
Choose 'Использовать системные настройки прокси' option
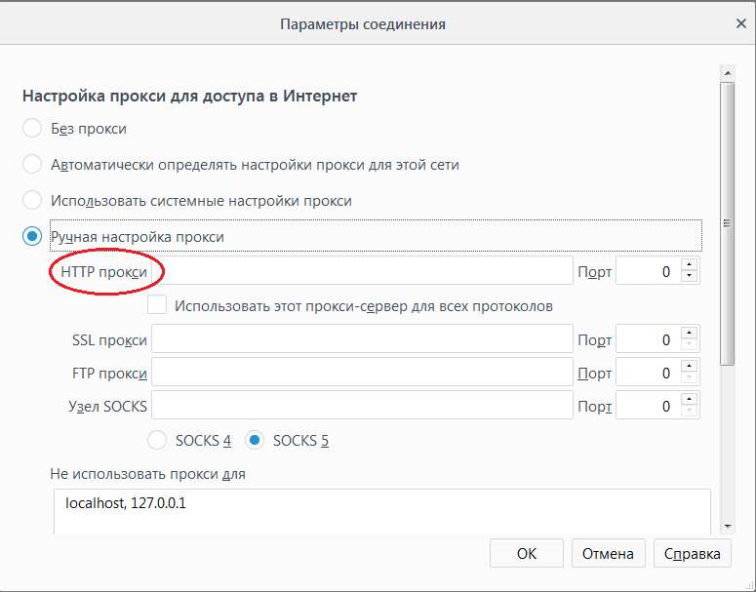[32, 201]
